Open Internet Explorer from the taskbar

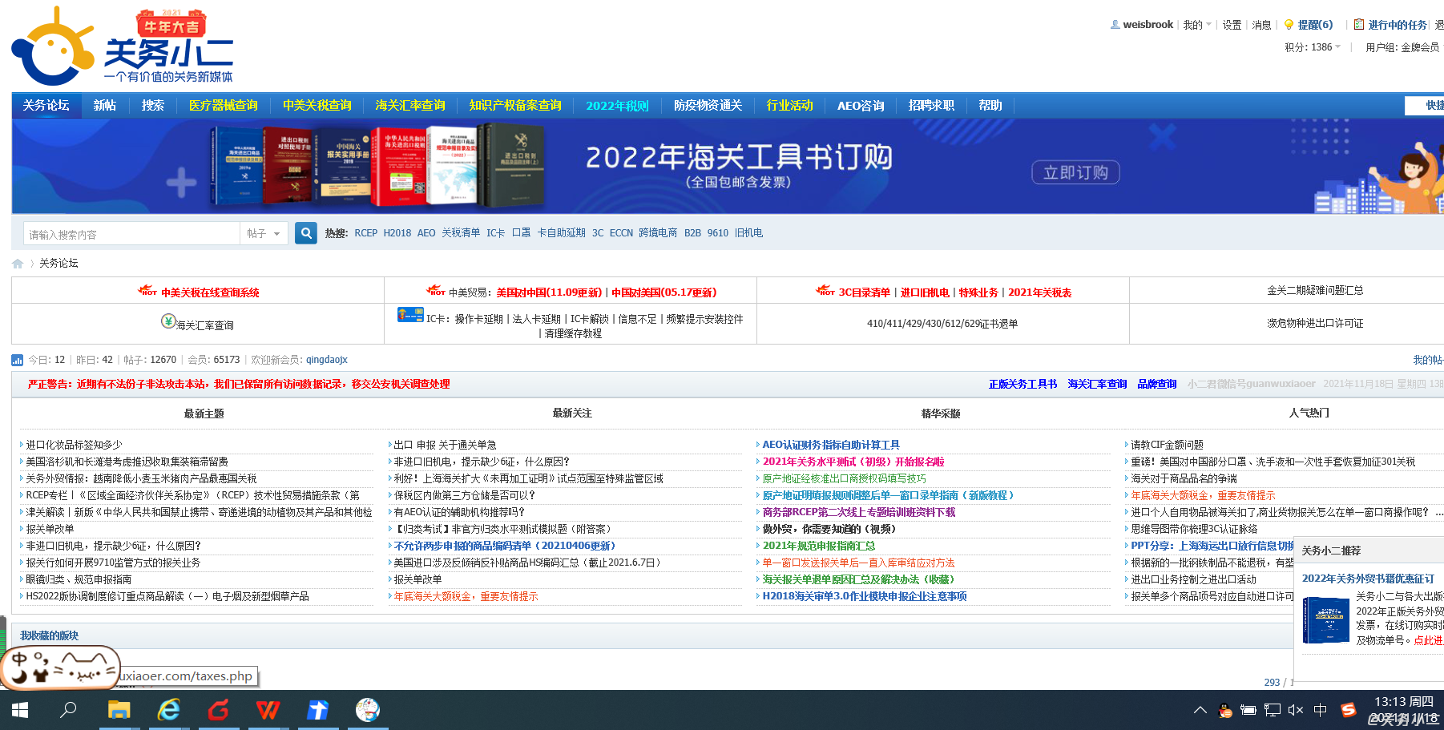[x=168, y=710]
